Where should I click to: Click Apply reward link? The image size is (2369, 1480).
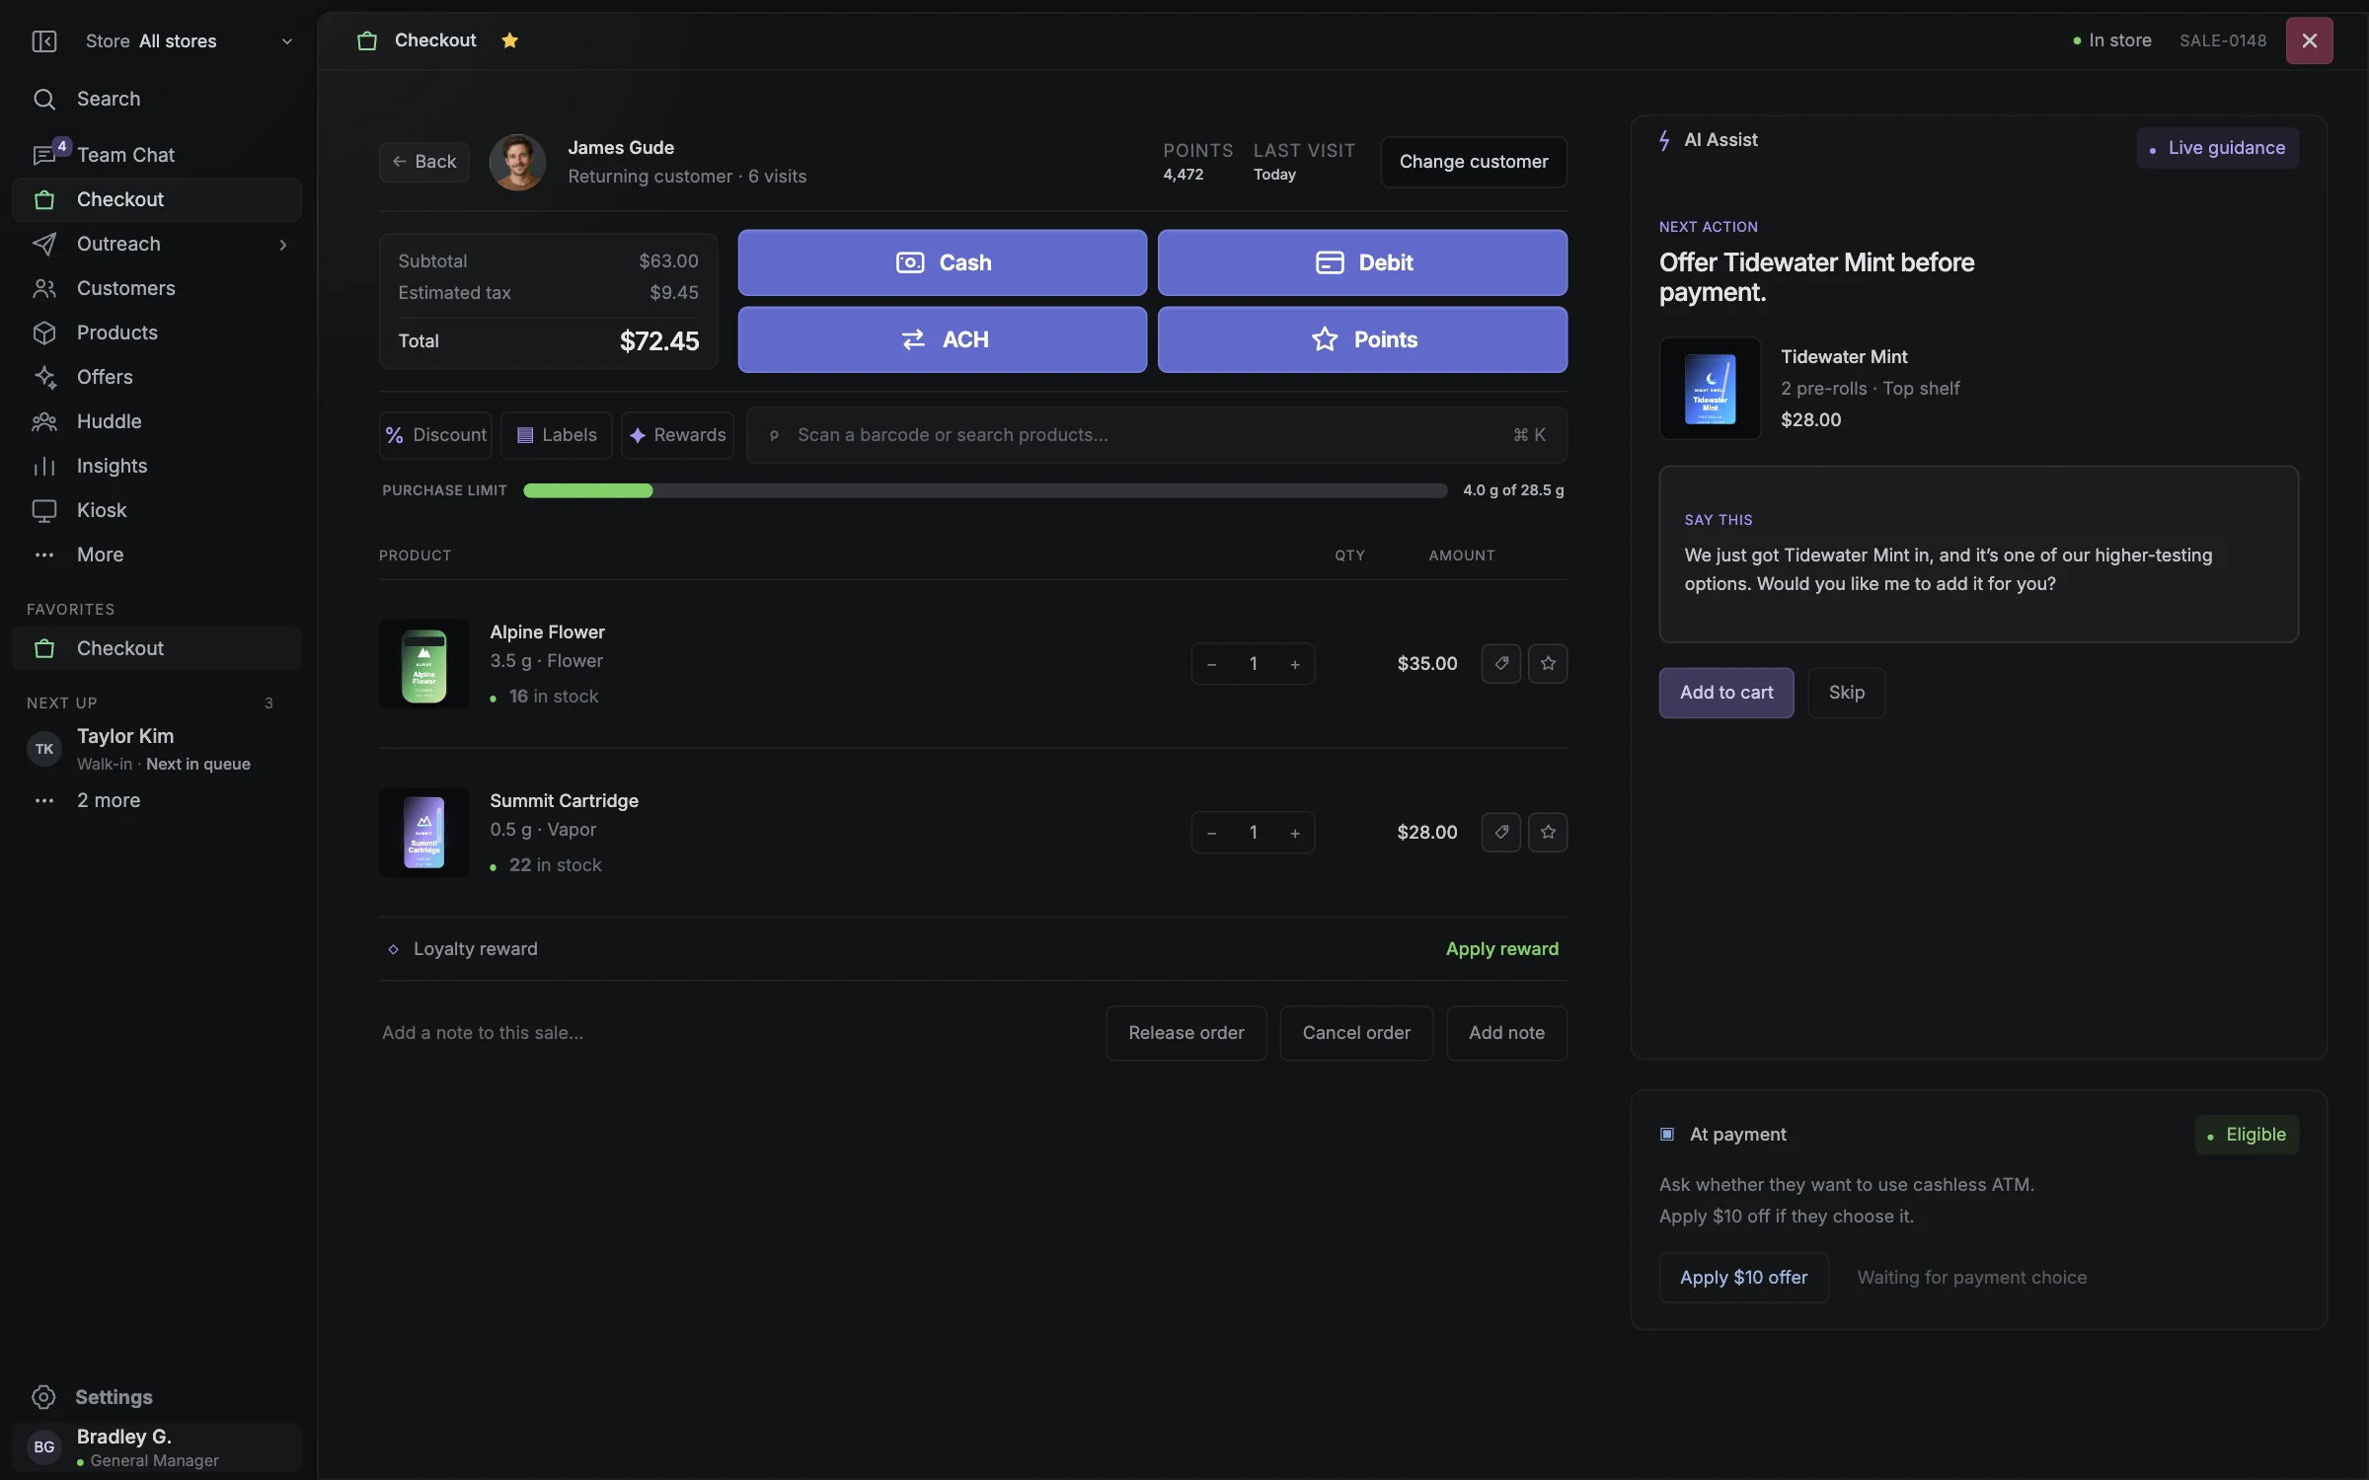tap(1502, 949)
